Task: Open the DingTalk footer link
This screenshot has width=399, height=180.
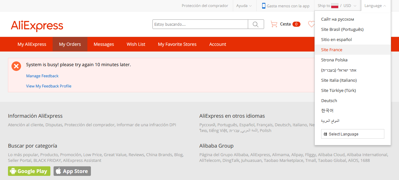Action: 231,160
